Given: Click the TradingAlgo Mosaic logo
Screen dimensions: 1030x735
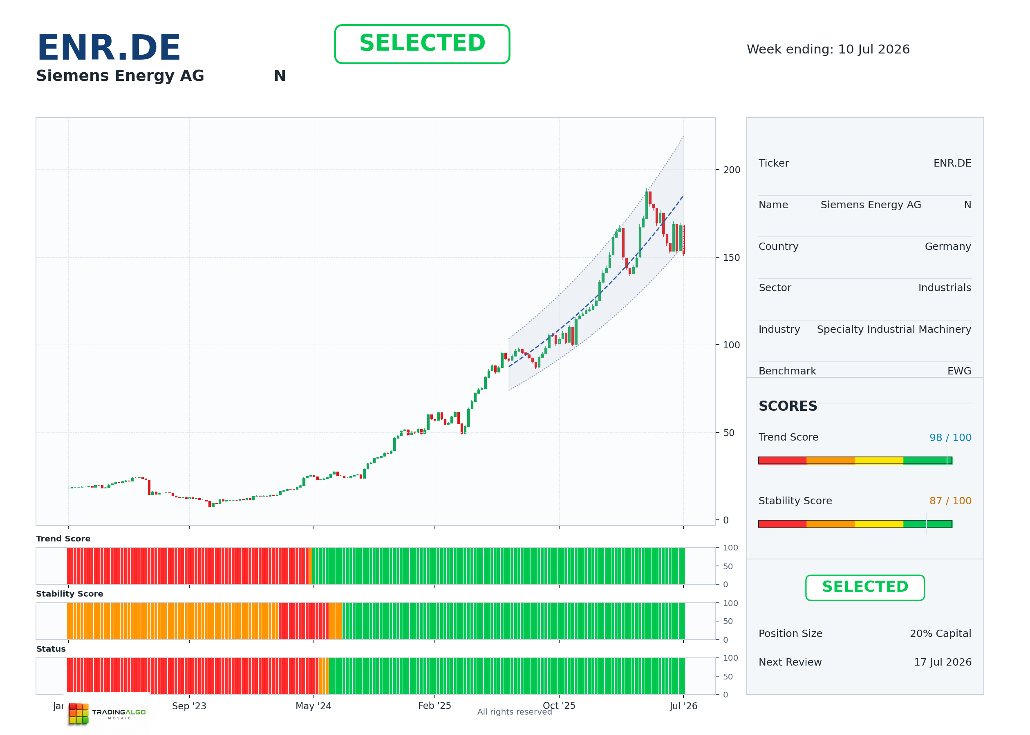Looking at the screenshot, I should [x=107, y=714].
